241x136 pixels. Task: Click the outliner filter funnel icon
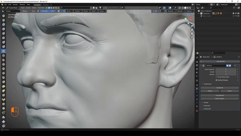click(234, 8)
